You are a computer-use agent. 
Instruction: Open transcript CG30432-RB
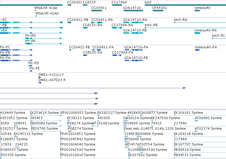click(x=69, y=22)
